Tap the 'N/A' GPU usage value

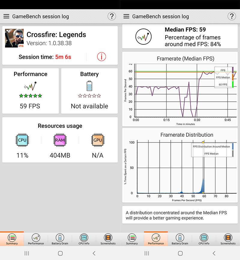pos(97,155)
